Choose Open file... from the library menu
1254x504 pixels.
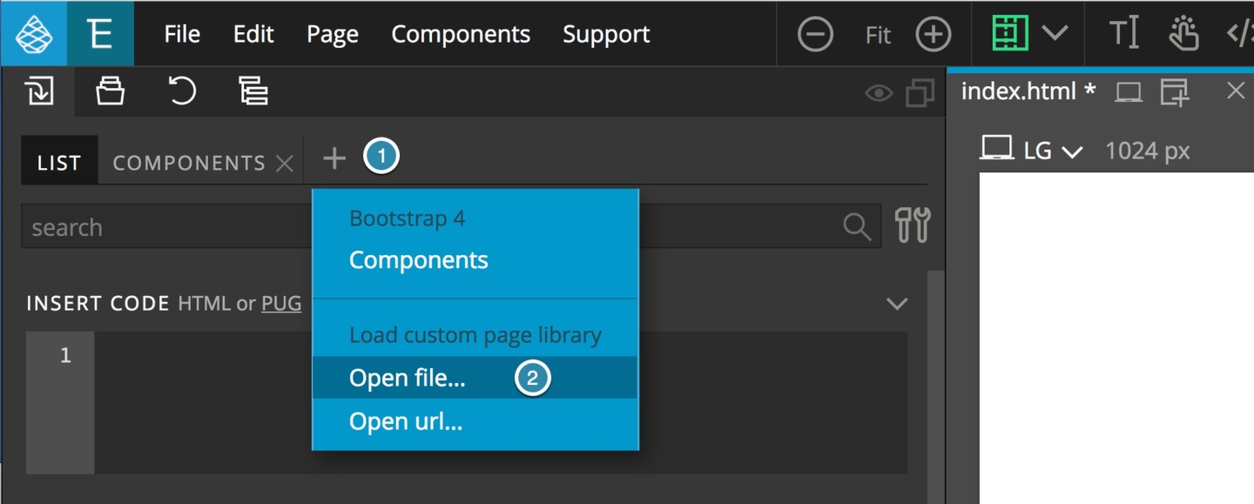408,378
